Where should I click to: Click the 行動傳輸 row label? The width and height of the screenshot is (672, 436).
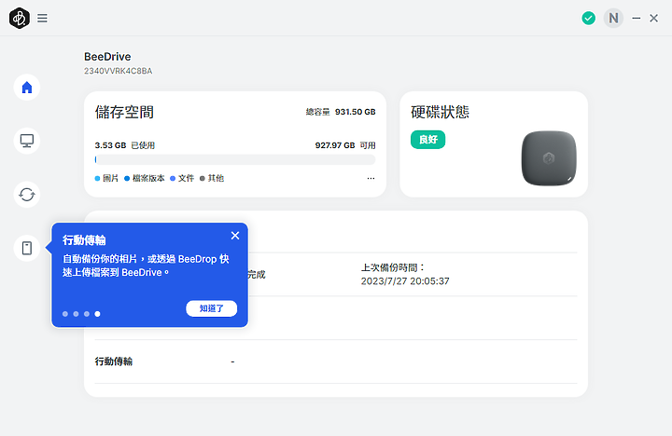[x=114, y=361]
